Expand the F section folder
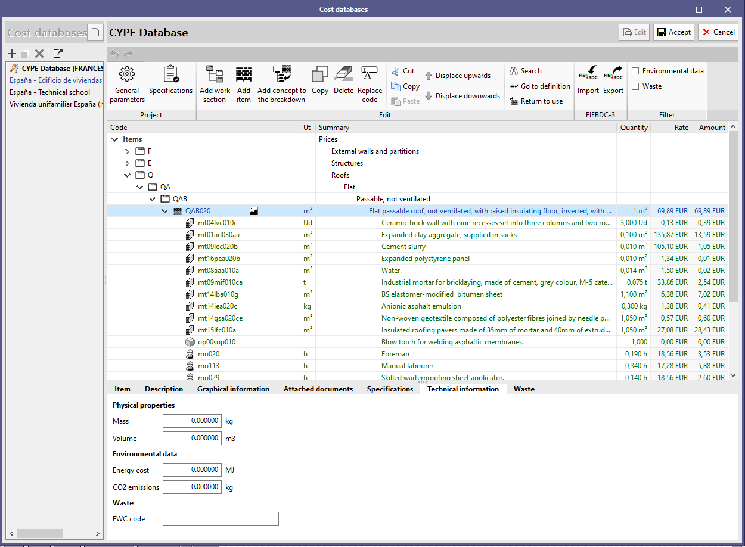The image size is (745, 547). (x=127, y=151)
